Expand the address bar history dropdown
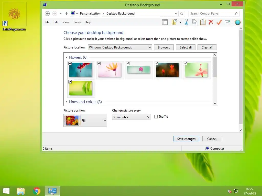The height and width of the screenshot is (196, 262). [x=176, y=14]
